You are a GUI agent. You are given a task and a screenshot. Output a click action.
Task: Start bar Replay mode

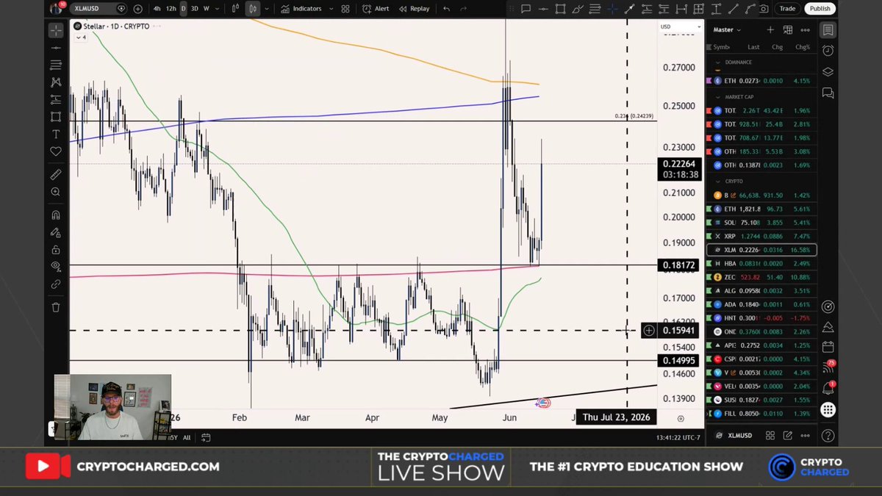pos(415,9)
